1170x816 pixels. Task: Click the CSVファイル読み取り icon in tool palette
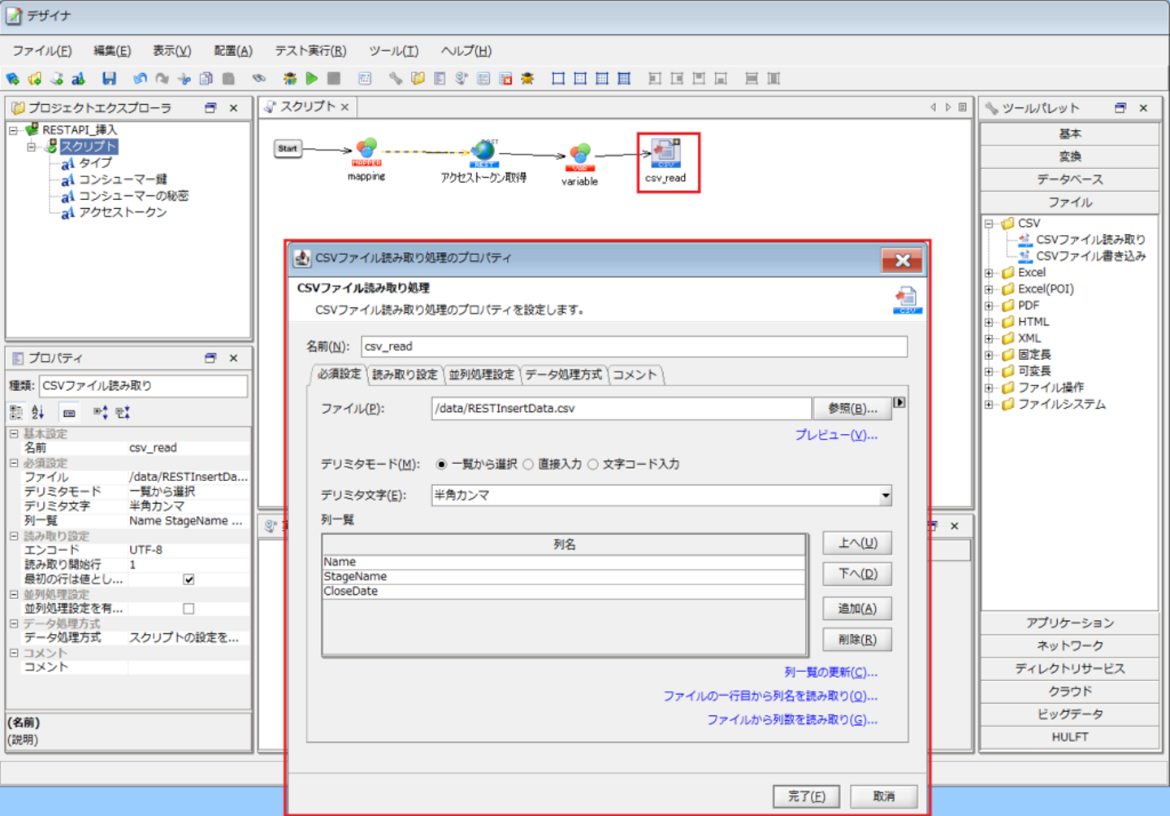click(1025, 240)
